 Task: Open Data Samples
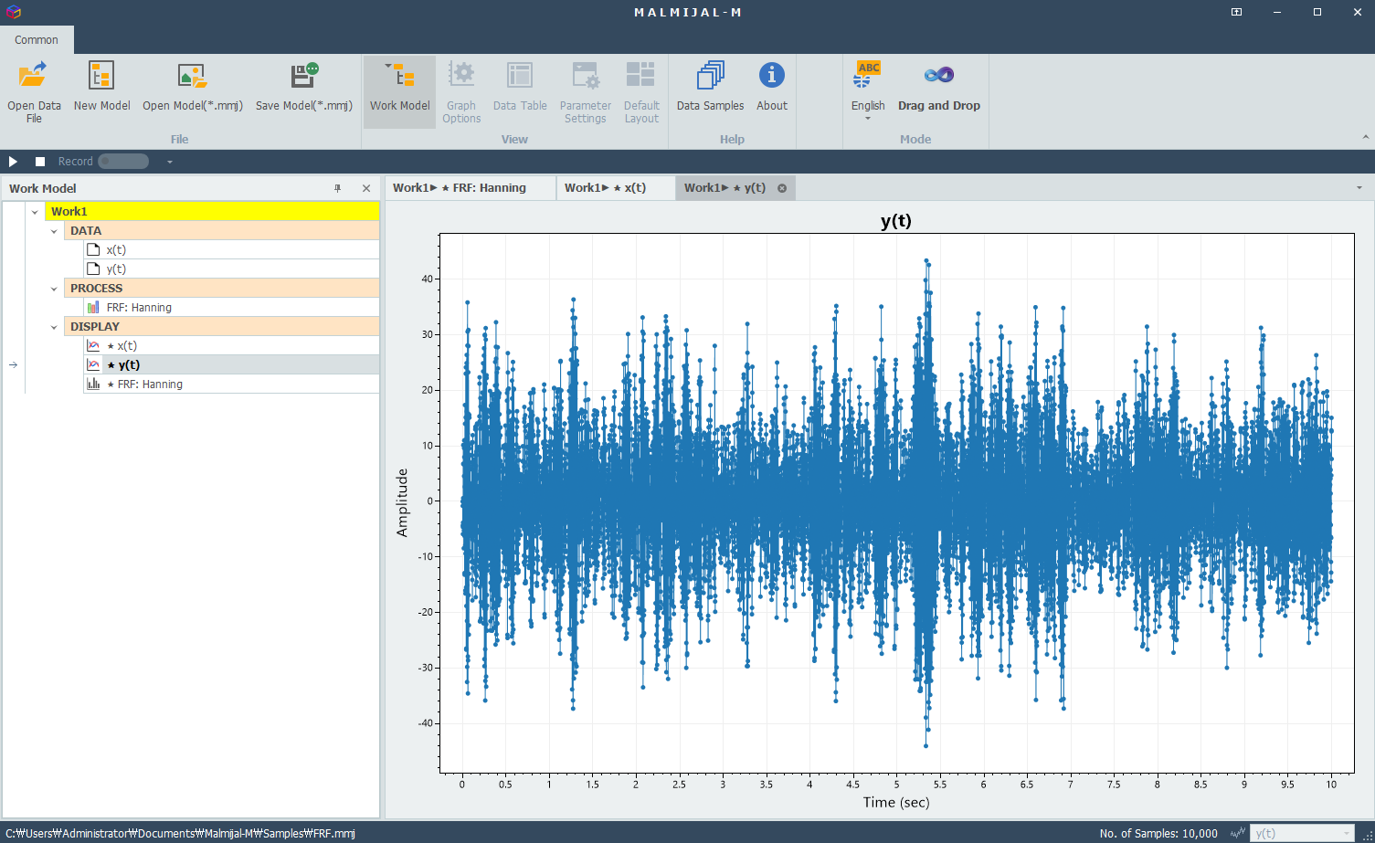(x=710, y=87)
